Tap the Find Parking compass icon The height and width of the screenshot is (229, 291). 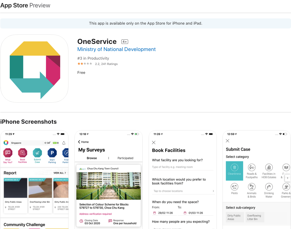coord(66,153)
